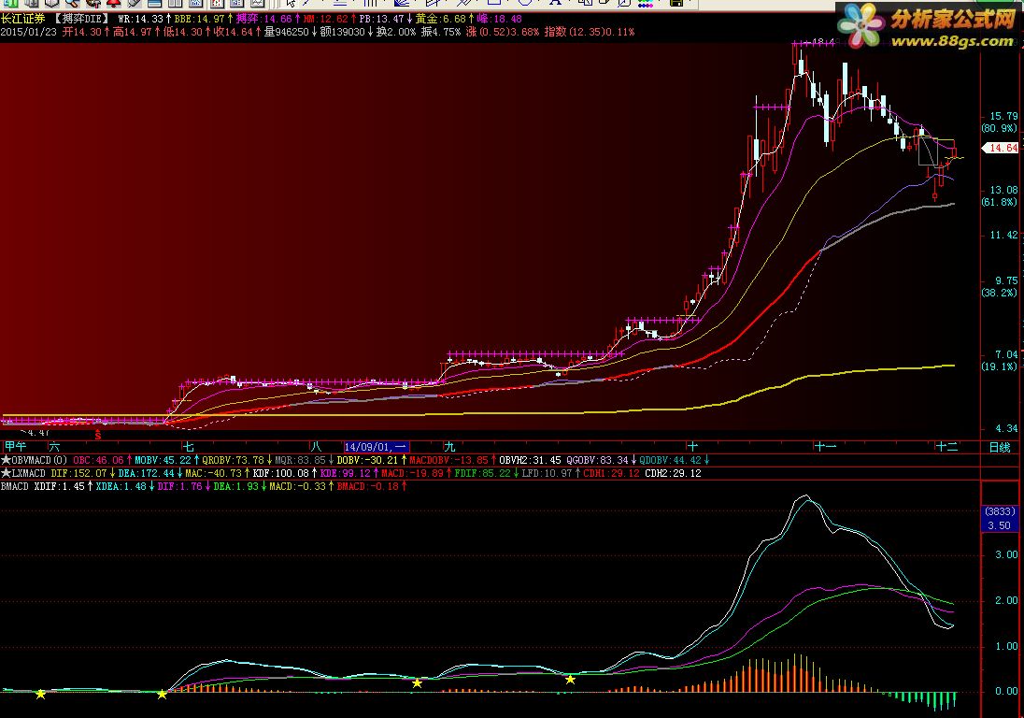
Task: Click the 甲午 year label on timeline
Action: point(15,447)
